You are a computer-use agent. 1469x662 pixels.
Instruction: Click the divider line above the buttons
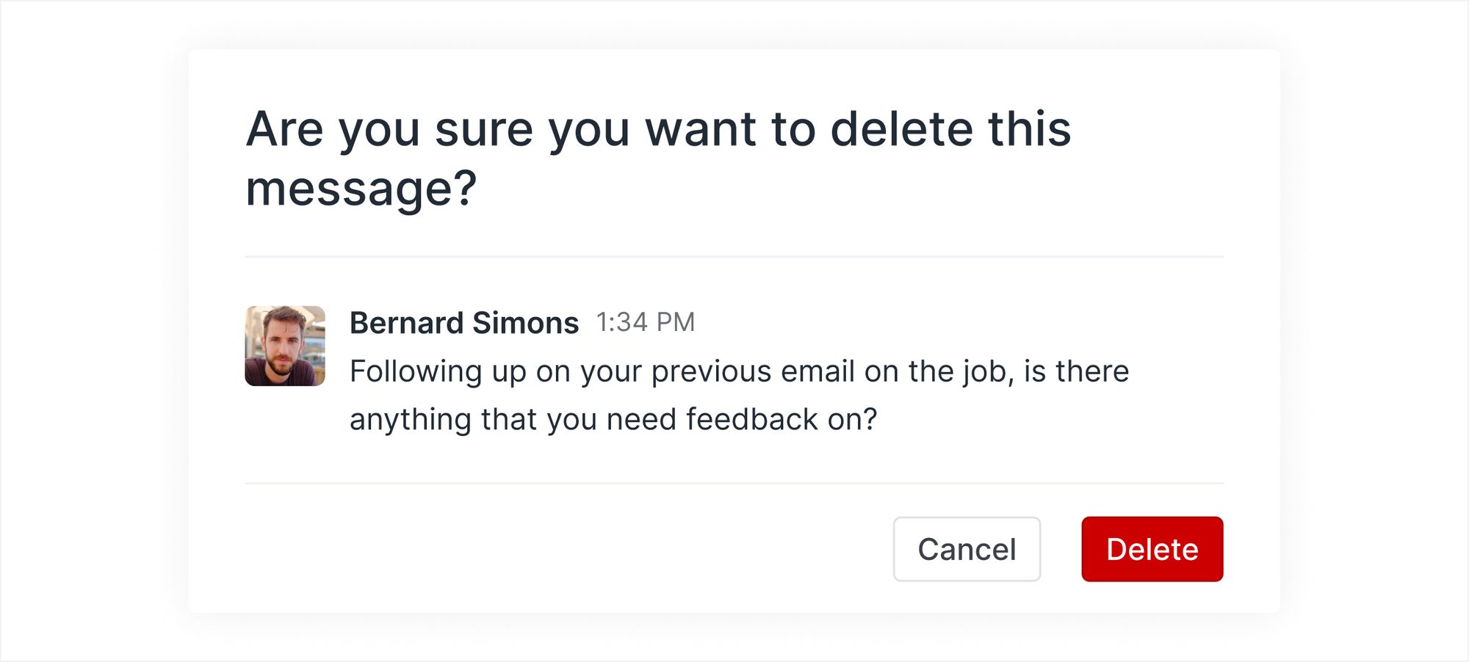[734, 483]
